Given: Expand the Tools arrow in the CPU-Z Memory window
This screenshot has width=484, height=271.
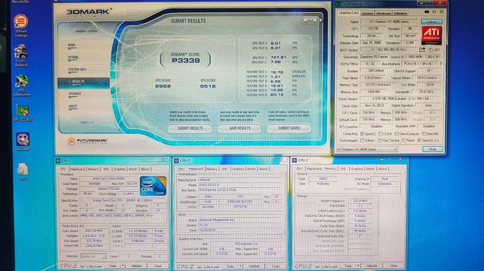Looking at the screenshot, I should 358,265.
